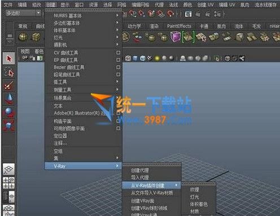Select the arrow Select tool in toolbox

point(9,58)
